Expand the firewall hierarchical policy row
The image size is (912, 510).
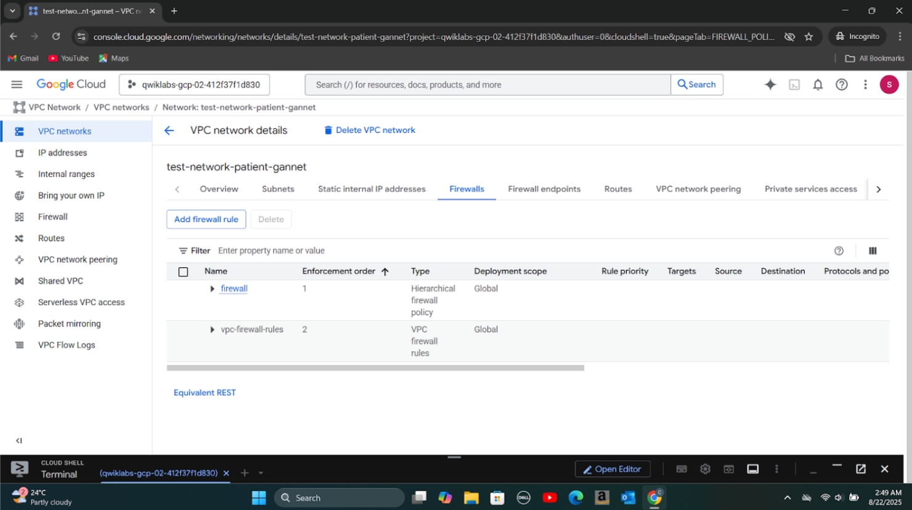[x=213, y=289]
